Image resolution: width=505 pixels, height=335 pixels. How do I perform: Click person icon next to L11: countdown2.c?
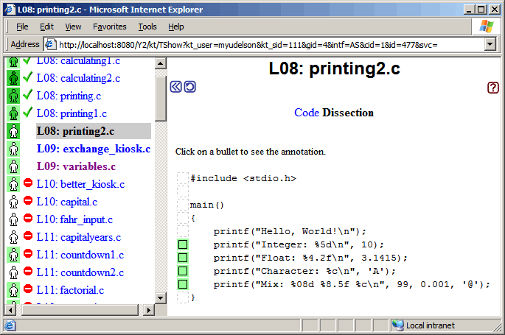pyautogui.click(x=13, y=272)
